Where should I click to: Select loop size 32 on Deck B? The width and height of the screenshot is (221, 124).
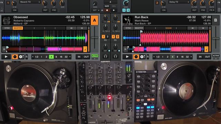187,57
